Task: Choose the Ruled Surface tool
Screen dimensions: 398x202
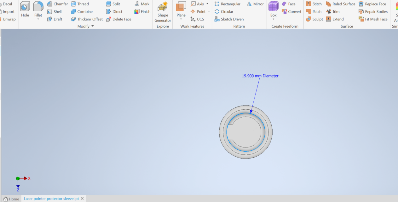Action: pyautogui.click(x=341, y=4)
